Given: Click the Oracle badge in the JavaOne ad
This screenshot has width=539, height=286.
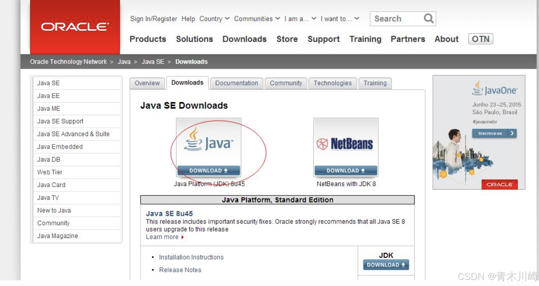Looking at the screenshot, I should click(499, 184).
